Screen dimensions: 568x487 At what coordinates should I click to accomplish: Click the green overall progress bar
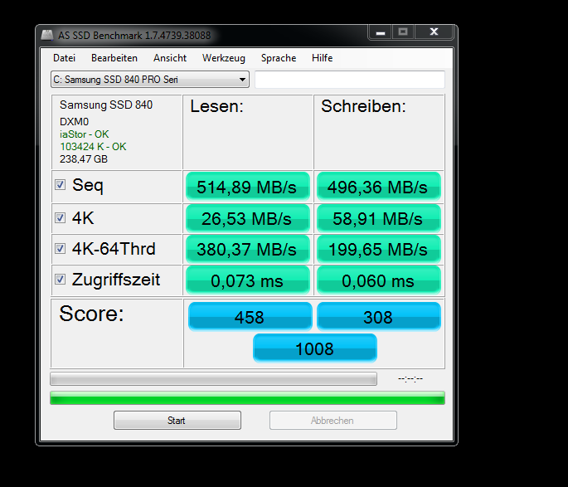coord(247,398)
